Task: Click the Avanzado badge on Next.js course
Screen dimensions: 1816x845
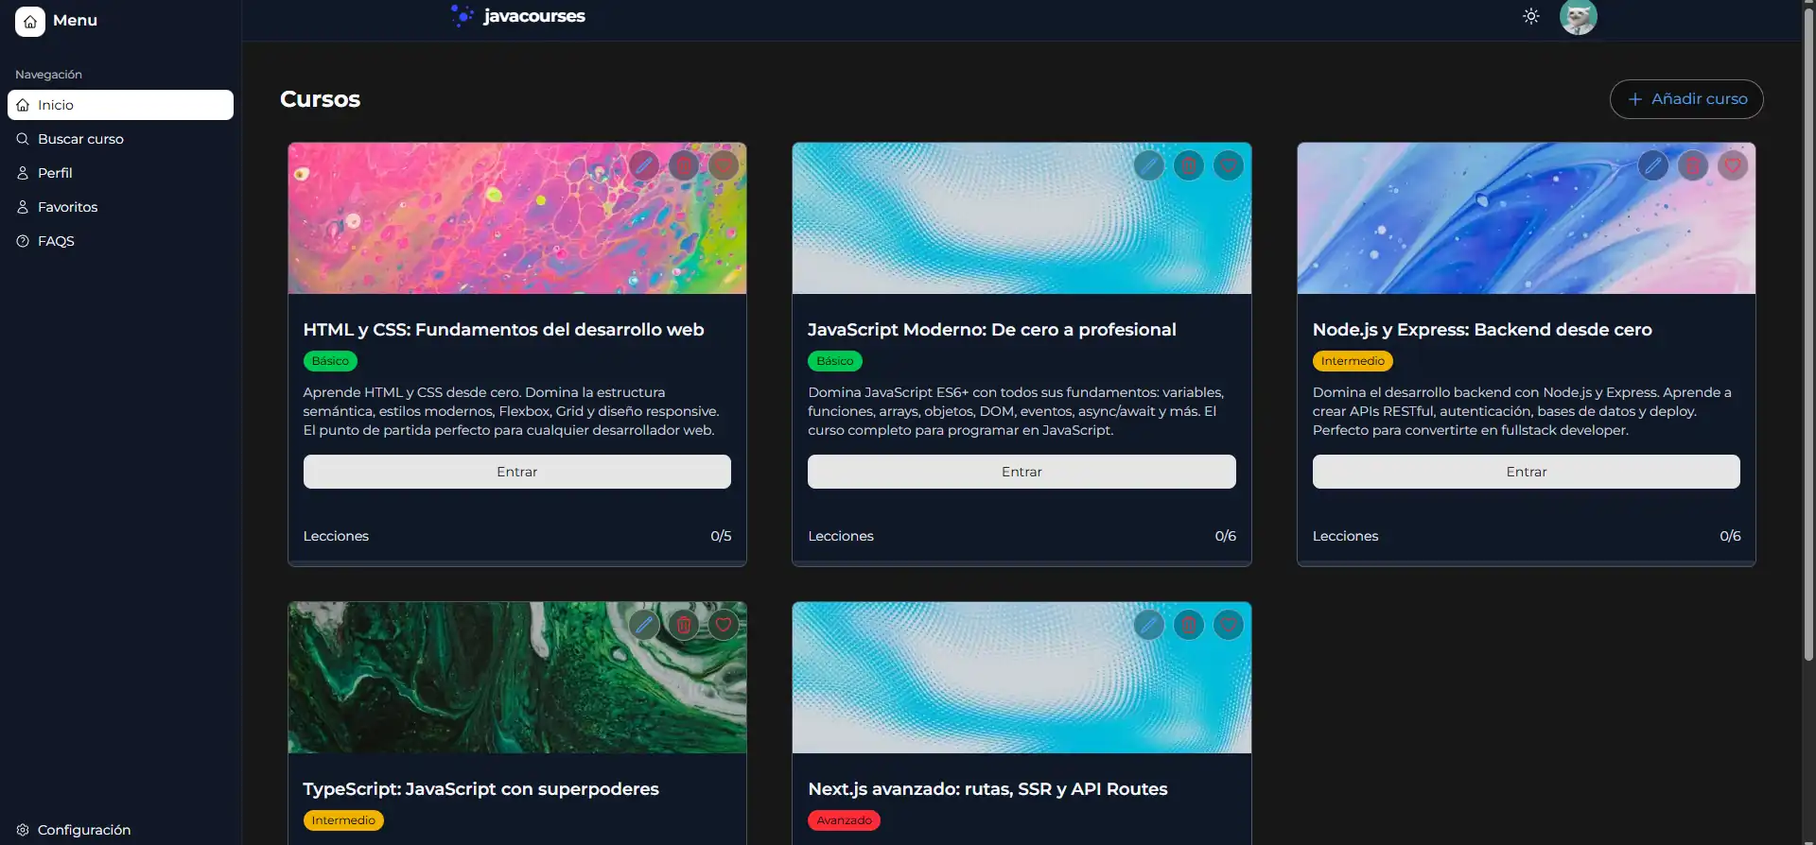Action: coord(845,820)
